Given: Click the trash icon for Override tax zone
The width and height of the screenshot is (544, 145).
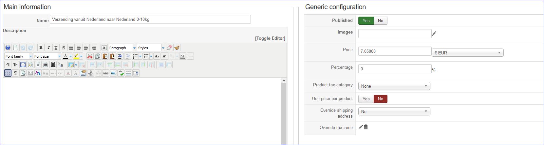Looking at the screenshot, I should [366, 127].
